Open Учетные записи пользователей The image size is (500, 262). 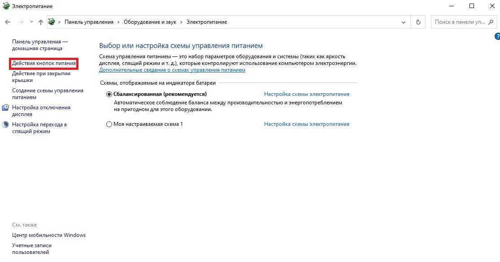[x=32, y=249]
